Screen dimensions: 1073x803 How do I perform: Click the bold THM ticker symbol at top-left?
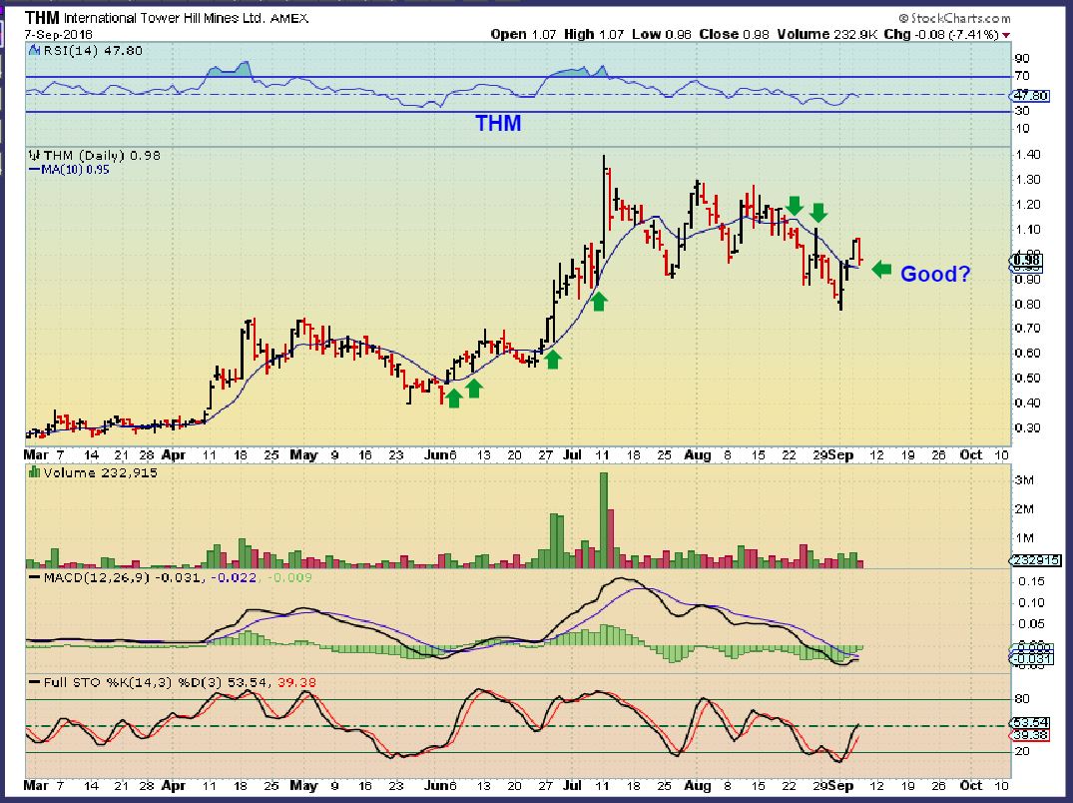click(42, 18)
